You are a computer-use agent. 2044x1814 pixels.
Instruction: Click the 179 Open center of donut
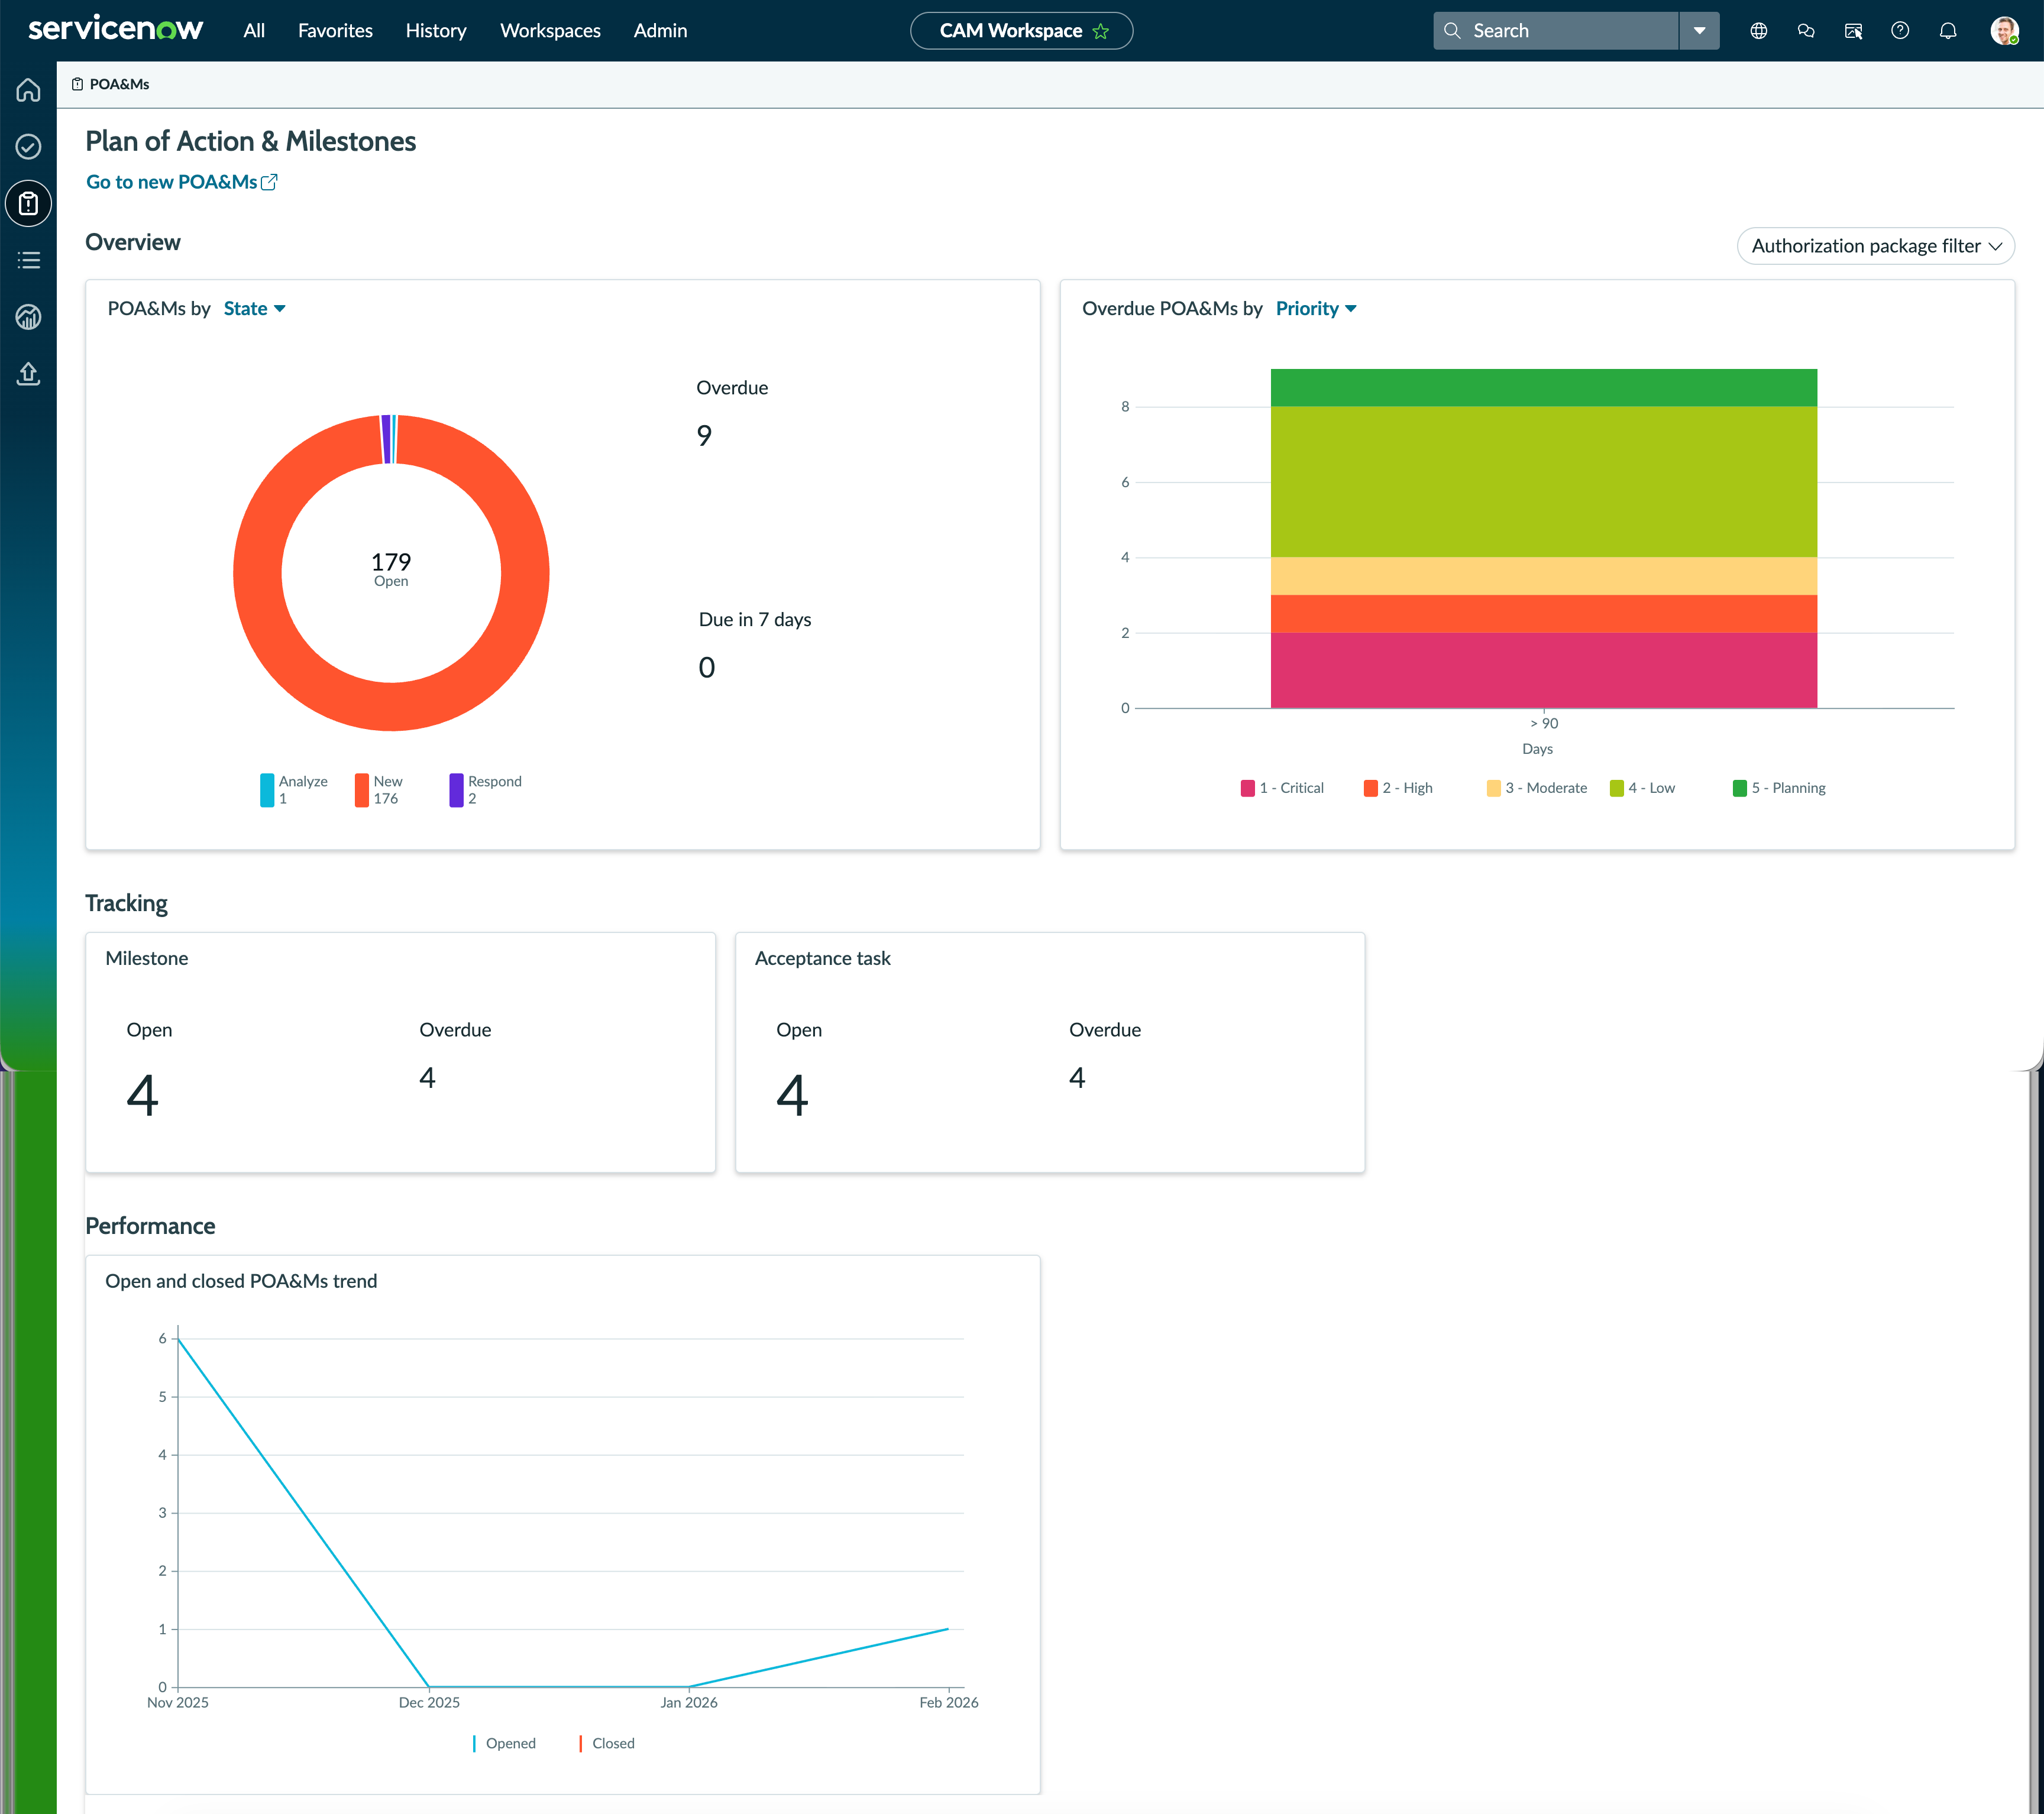pyautogui.click(x=391, y=569)
